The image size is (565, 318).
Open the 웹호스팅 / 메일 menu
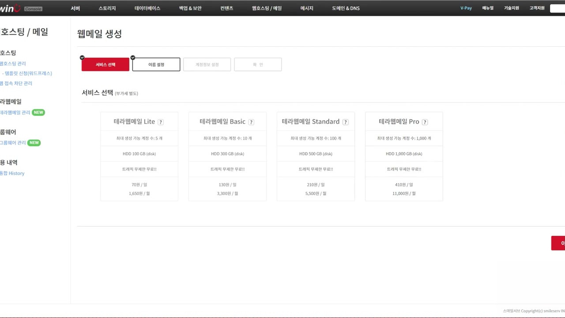coord(267,8)
